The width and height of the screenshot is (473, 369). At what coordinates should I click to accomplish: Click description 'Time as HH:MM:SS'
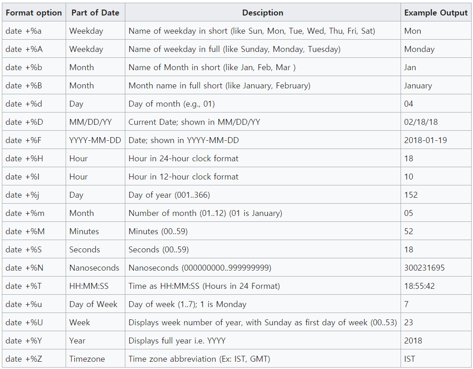click(x=164, y=286)
